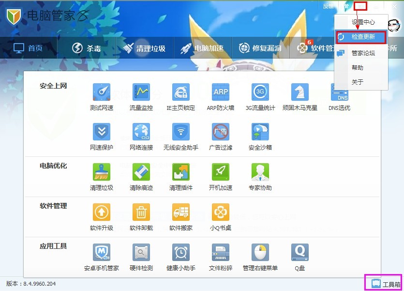Open the 网络连接 tool
404x291 pixels.
coord(141,137)
